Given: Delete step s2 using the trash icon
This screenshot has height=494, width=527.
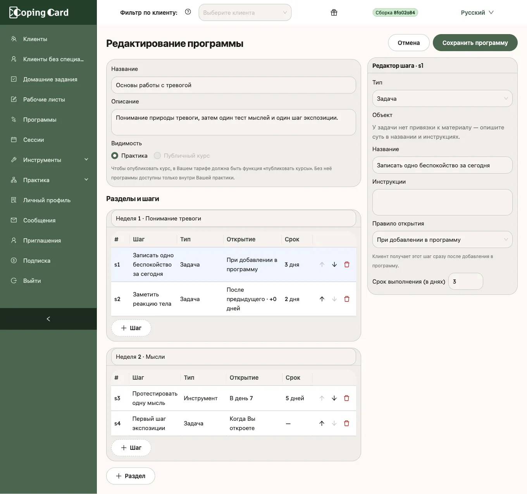Looking at the screenshot, I should (x=347, y=299).
